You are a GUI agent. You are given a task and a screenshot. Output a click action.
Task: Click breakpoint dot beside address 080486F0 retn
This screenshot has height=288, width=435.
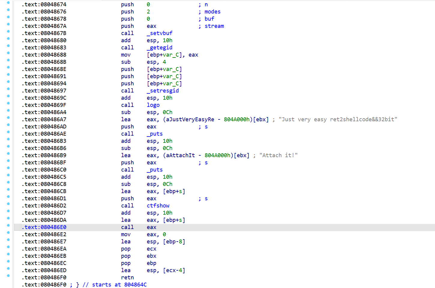(8, 276)
